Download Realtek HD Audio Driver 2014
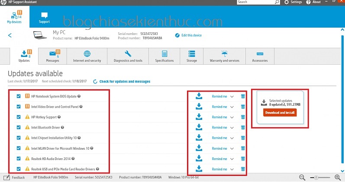 pyautogui.click(x=199, y=158)
